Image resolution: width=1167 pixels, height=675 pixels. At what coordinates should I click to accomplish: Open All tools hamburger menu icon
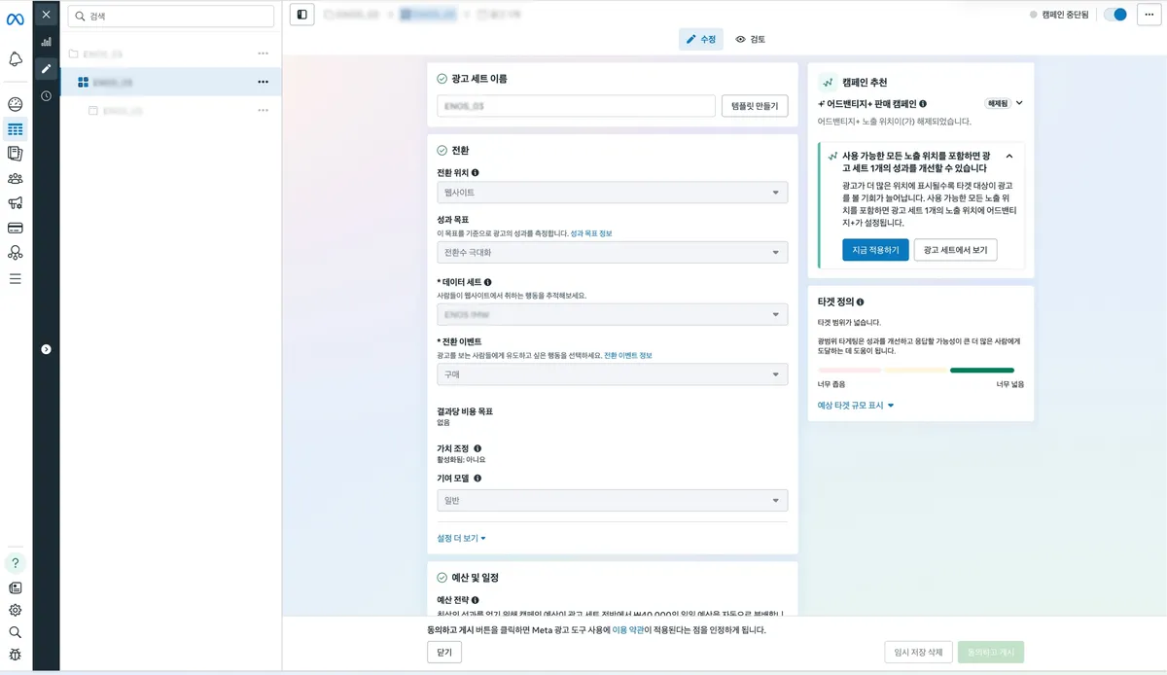coord(15,278)
